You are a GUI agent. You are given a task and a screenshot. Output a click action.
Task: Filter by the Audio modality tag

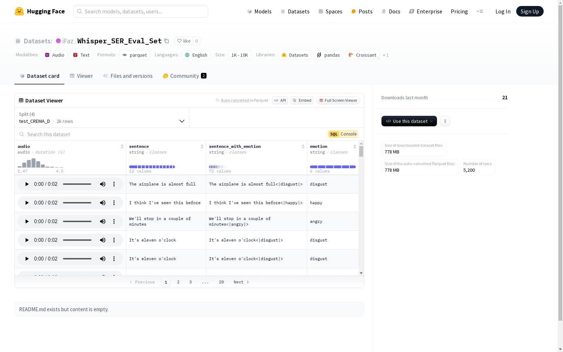55,55
